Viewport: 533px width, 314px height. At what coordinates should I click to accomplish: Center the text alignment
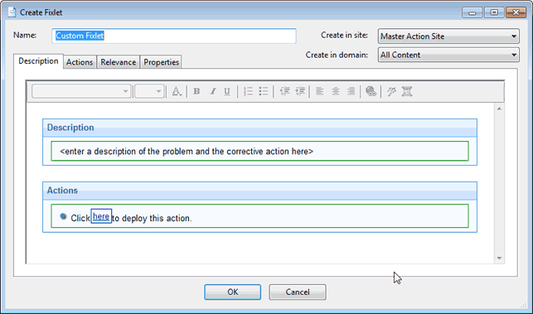pos(336,91)
